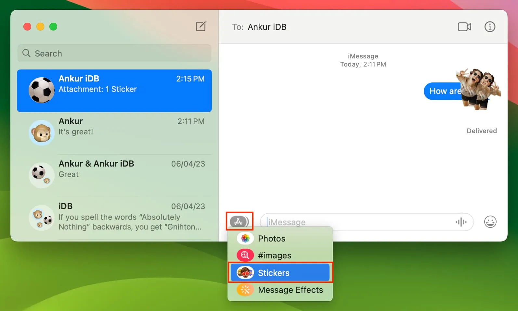Click the sent sticker of two people
518x311 pixels.
click(478, 89)
